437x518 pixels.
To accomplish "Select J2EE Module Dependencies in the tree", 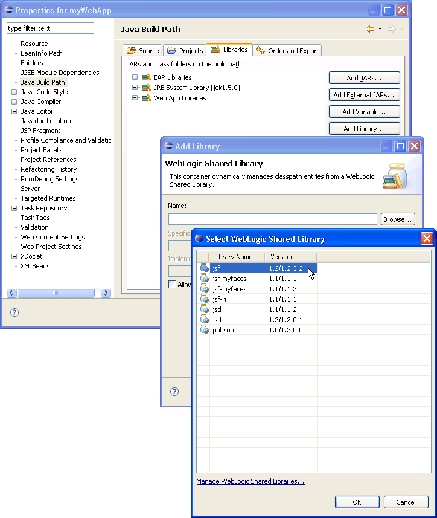I will tap(60, 73).
